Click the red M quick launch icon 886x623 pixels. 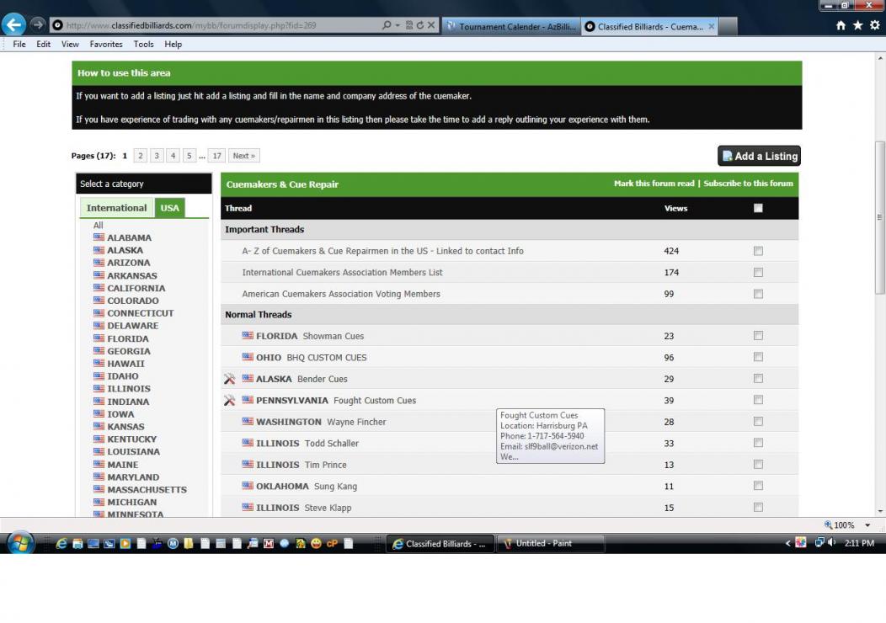tap(269, 543)
